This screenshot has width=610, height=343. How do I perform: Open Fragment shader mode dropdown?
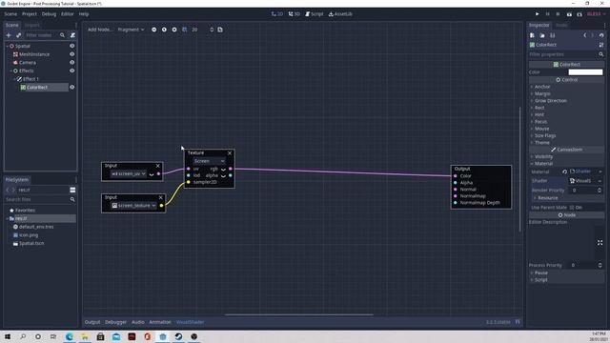coord(131,30)
